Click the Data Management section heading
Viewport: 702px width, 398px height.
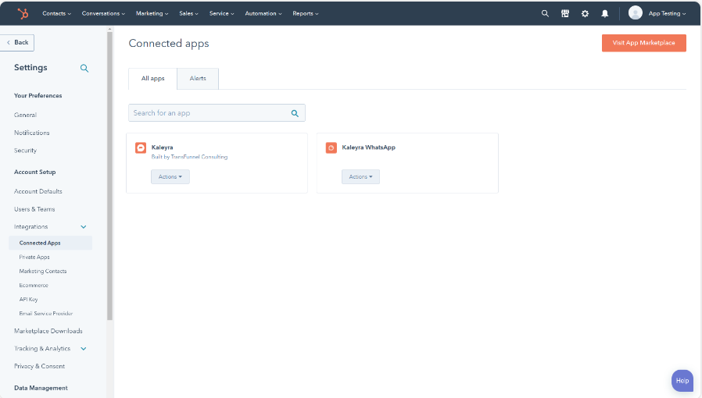41,388
